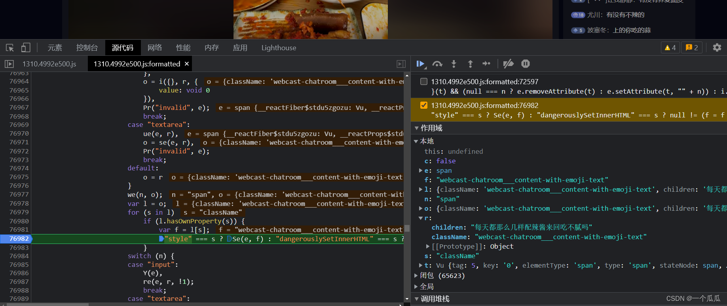Expand the o: object variable
Viewport: 727px width, 306px height.
pos(421,208)
